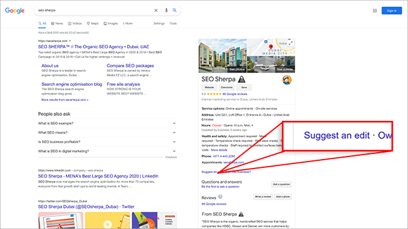The image size is (408, 229).
Task: Click the Google logo
Action: pyautogui.click(x=15, y=10)
